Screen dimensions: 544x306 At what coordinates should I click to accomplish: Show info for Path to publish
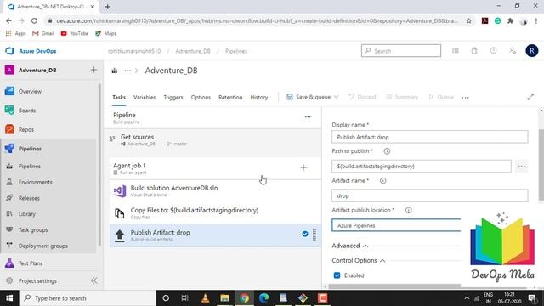coord(387,151)
